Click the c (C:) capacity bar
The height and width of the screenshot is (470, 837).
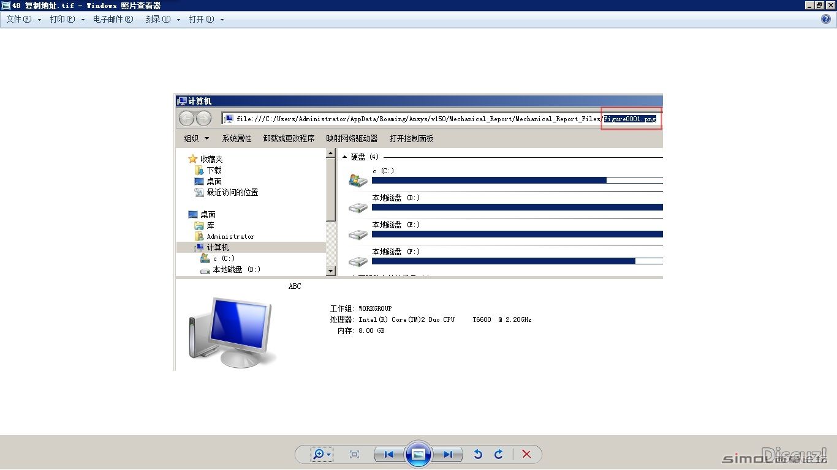517,180
